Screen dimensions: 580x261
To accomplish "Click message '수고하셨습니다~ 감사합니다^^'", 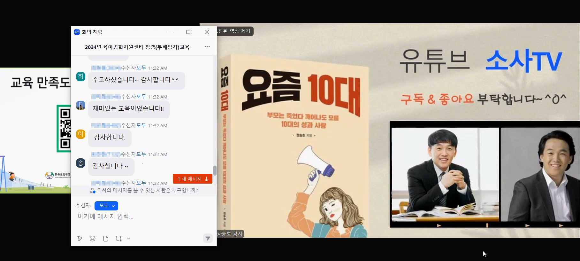I will (136, 80).
